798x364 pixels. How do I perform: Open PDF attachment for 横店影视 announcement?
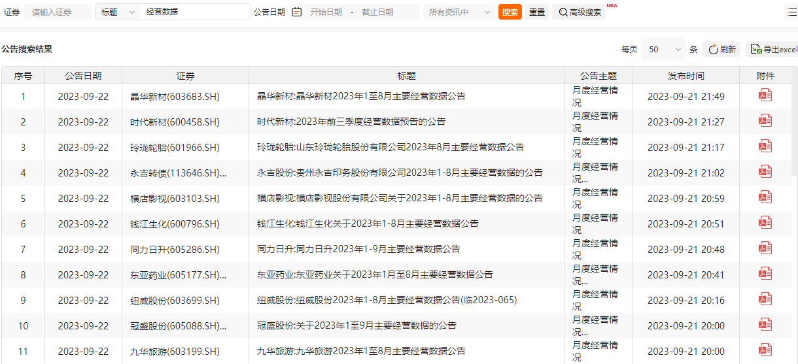pyautogui.click(x=765, y=197)
